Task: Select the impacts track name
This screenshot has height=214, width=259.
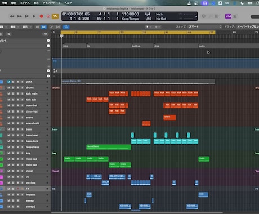Action: (30, 195)
